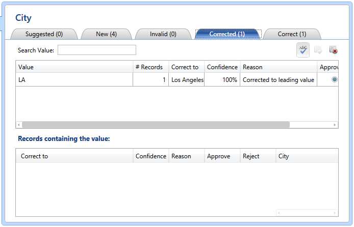Switch to the Suggested (0) tab
Image resolution: width=354 pixels, height=227 pixels.
point(44,34)
